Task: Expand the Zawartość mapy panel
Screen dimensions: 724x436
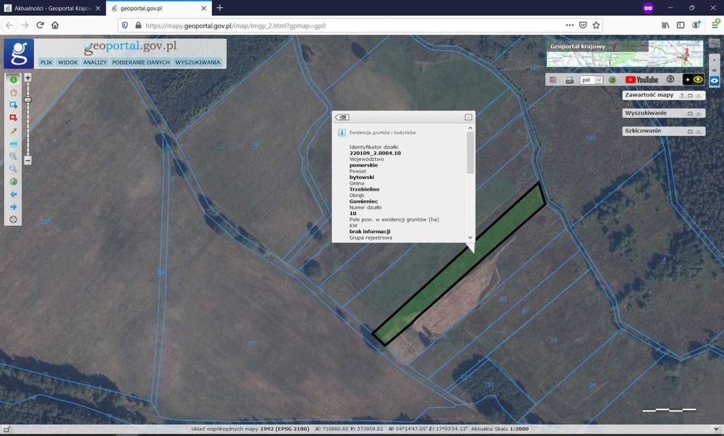Action: coord(690,95)
